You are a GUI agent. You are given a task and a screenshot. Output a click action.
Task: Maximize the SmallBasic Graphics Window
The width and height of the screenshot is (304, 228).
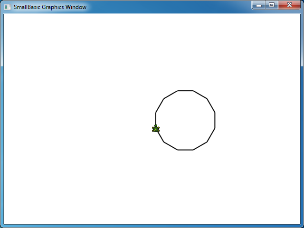click(272, 5)
